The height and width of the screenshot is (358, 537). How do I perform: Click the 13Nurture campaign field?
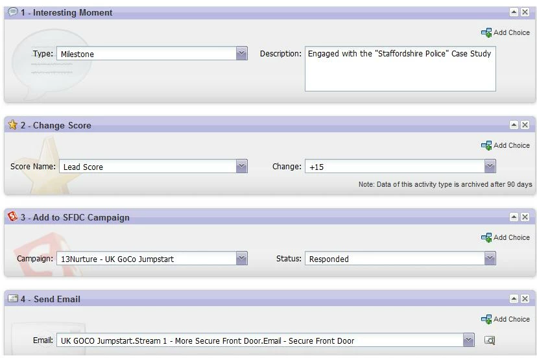pyautogui.click(x=146, y=259)
